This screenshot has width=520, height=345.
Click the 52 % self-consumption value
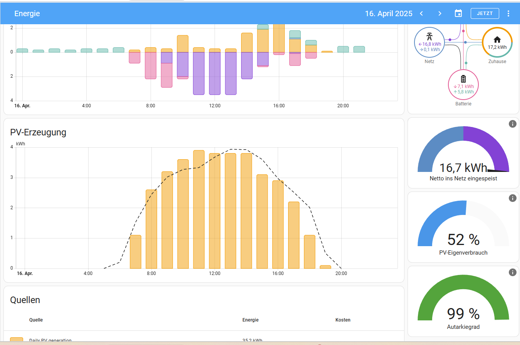[x=463, y=240]
